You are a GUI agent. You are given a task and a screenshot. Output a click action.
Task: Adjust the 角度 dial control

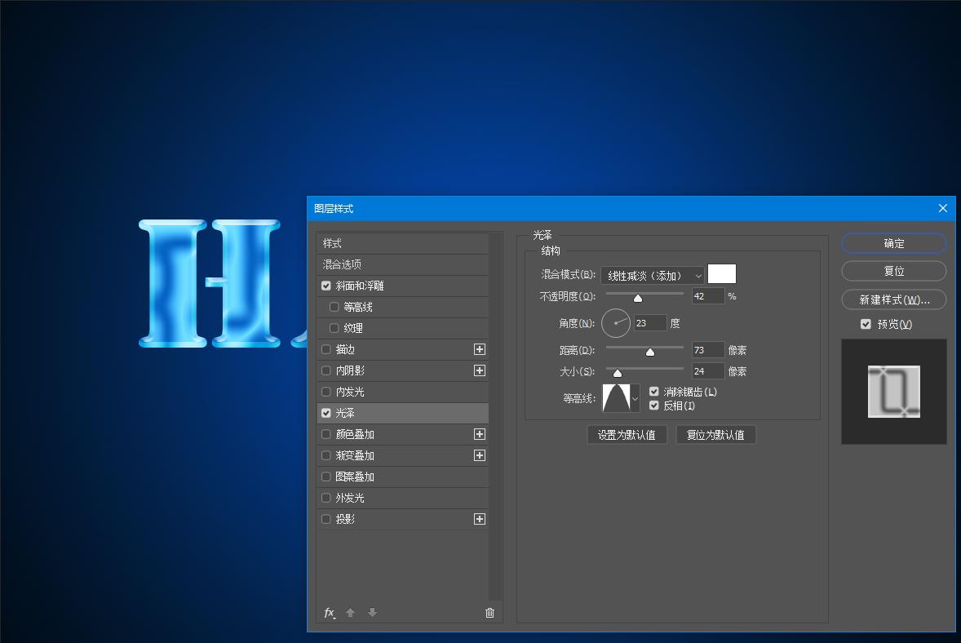pos(616,322)
